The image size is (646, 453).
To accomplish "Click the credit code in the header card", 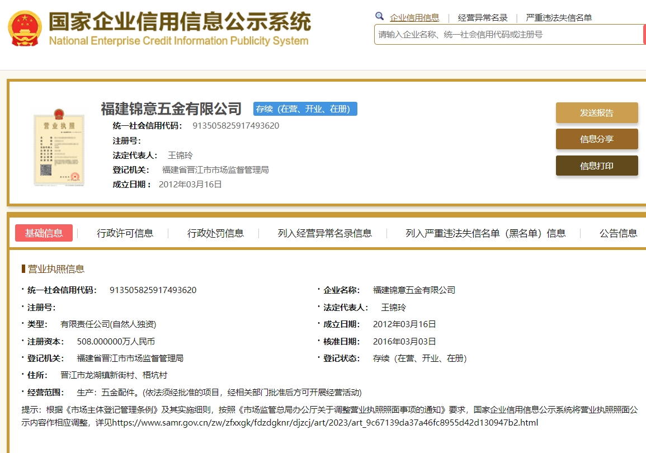I will tap(235, 126).
